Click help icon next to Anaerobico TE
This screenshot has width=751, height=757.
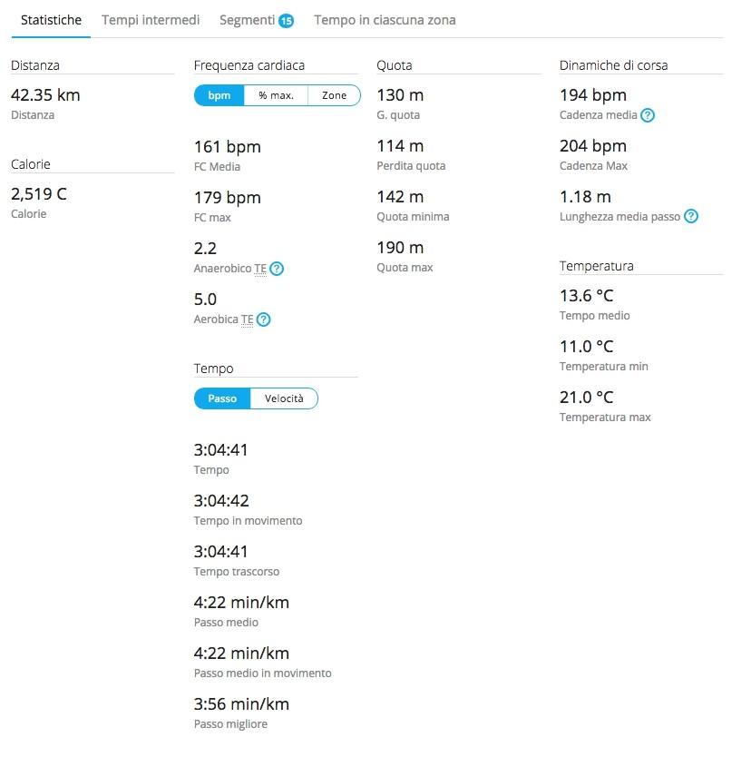click(x=278, y=269)
